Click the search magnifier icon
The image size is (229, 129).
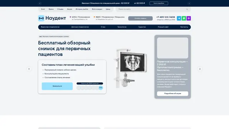187,9
